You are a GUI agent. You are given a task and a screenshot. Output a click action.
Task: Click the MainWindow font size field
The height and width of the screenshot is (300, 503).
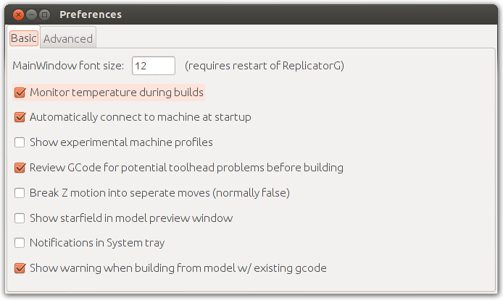pos(154,66)
